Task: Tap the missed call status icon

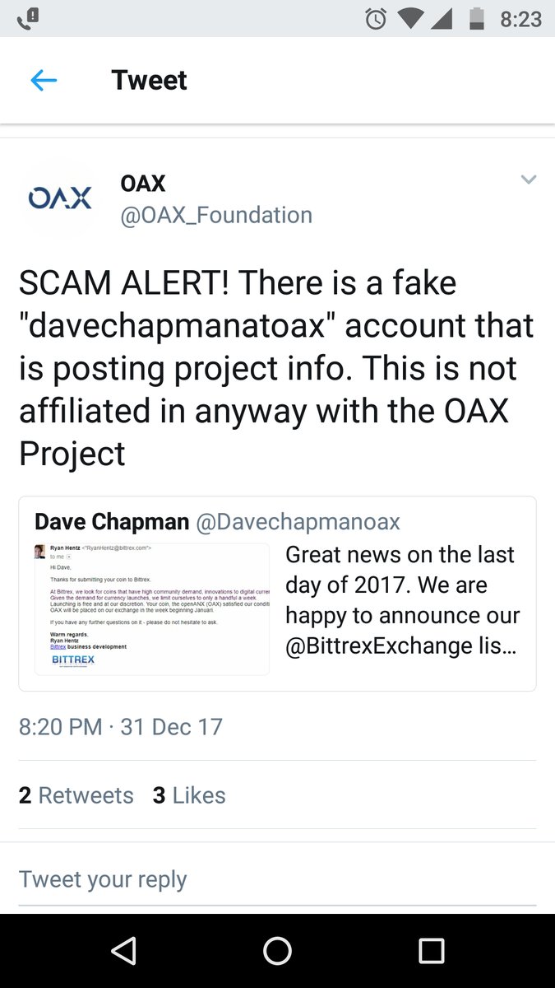Action: click(x=27, y=18)
